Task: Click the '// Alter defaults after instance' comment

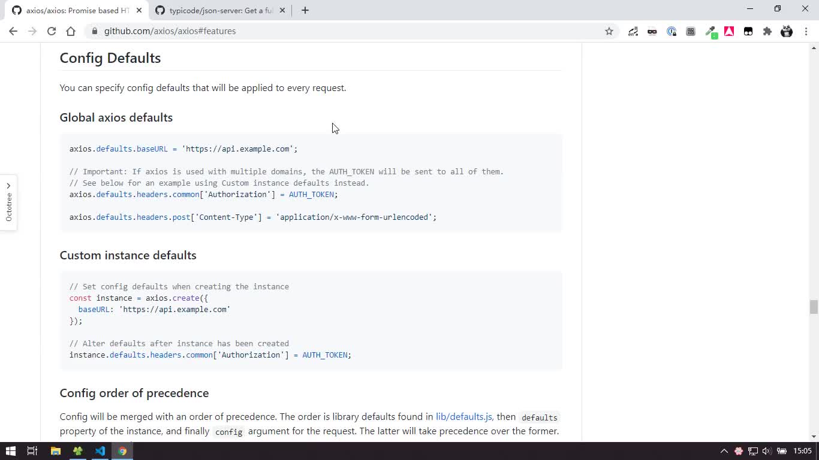Action: 179,343
